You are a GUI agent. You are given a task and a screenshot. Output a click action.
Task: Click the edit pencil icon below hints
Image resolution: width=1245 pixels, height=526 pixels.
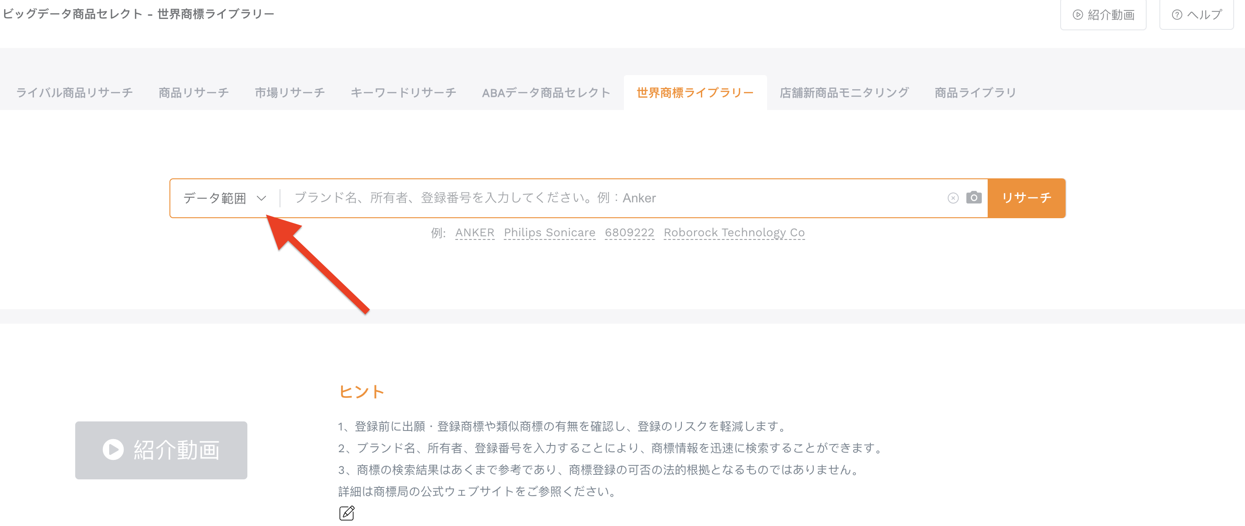347,513
